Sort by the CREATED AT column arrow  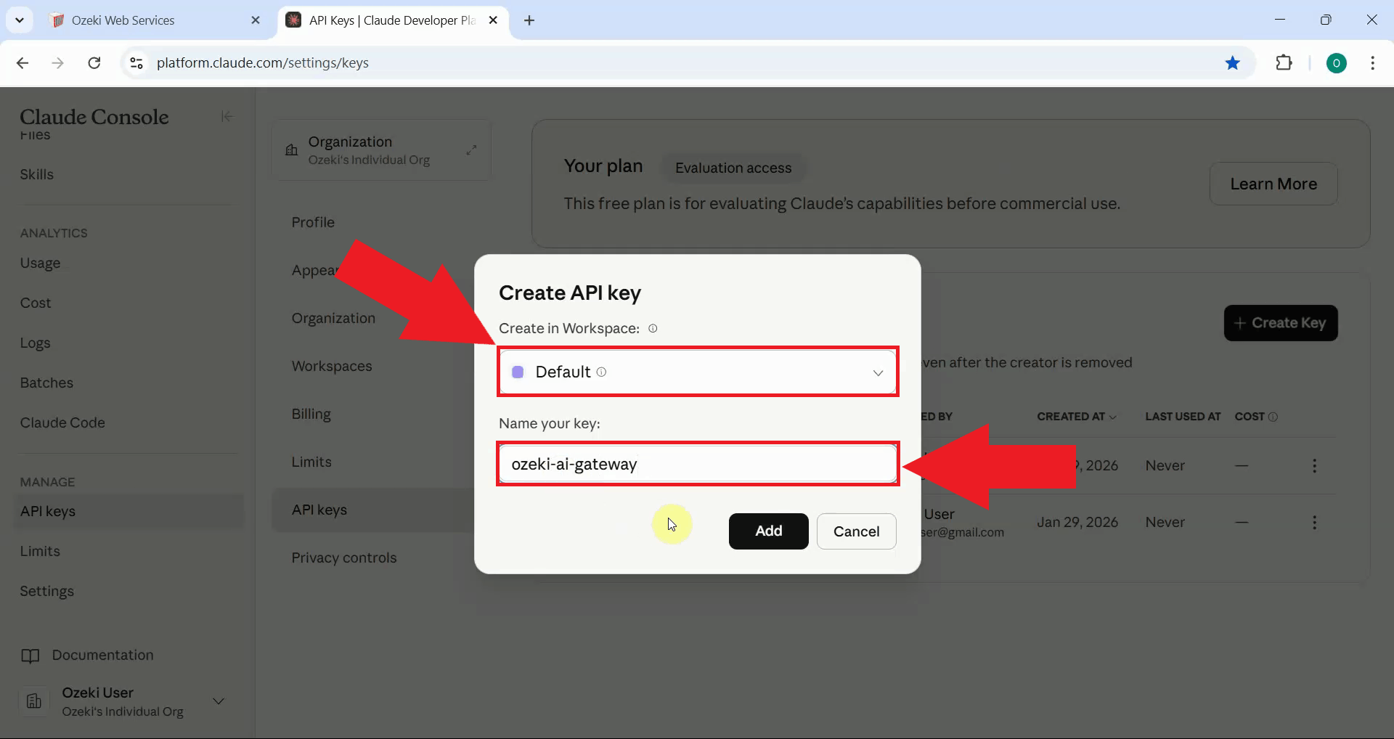[1112, 417]
